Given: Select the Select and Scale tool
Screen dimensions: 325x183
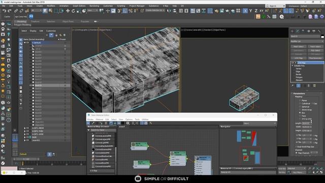Looking at the screenshot, I should click(79, 11).
